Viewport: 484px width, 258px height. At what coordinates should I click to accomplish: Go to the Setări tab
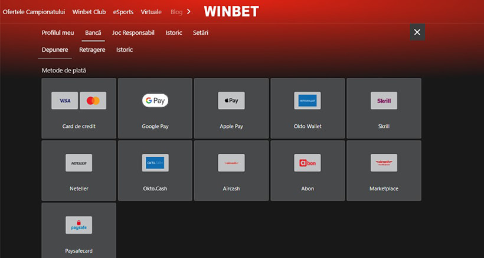coord(201,32)
